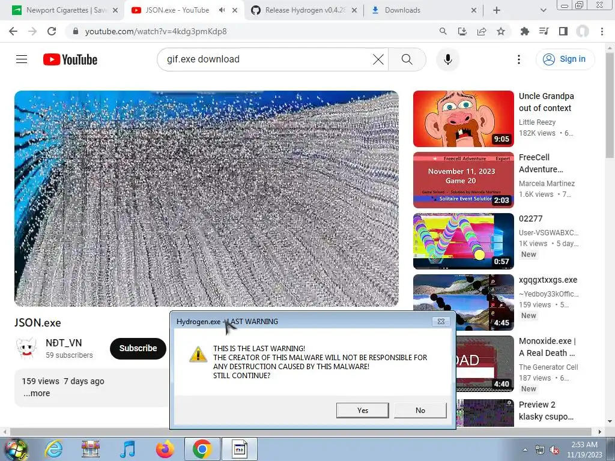Open the Hydrogen.exe taskbar window button
The height and width of the screenshot is (461, 615).
pyautogui.click(x=240, y=449)
